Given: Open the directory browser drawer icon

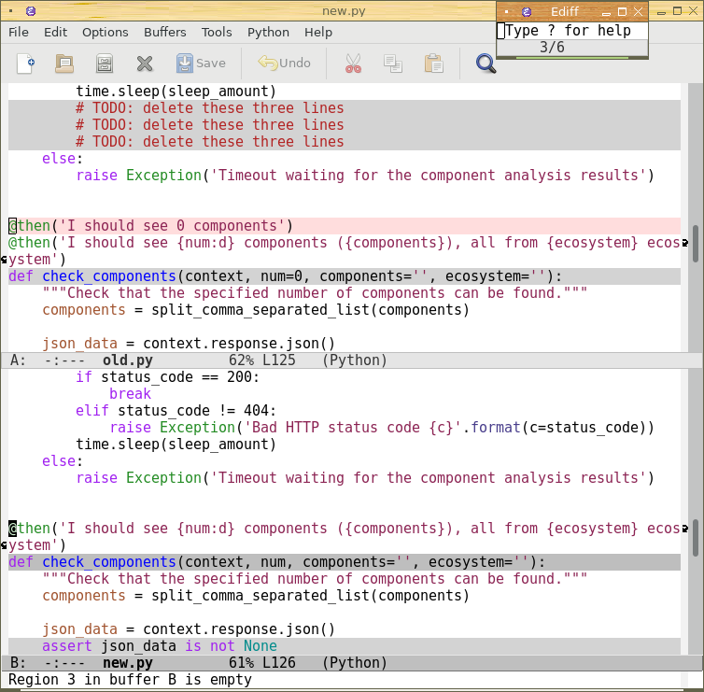Looking at the screenshot, I should pos(105,64).
